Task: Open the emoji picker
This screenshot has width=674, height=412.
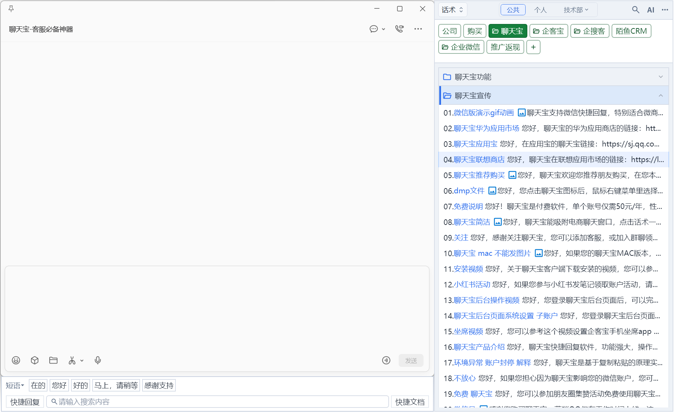Action: tap(16, 360)
